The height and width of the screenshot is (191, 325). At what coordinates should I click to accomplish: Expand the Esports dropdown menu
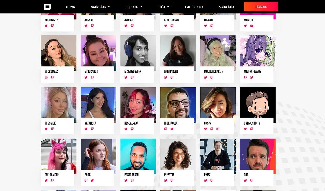134,7
